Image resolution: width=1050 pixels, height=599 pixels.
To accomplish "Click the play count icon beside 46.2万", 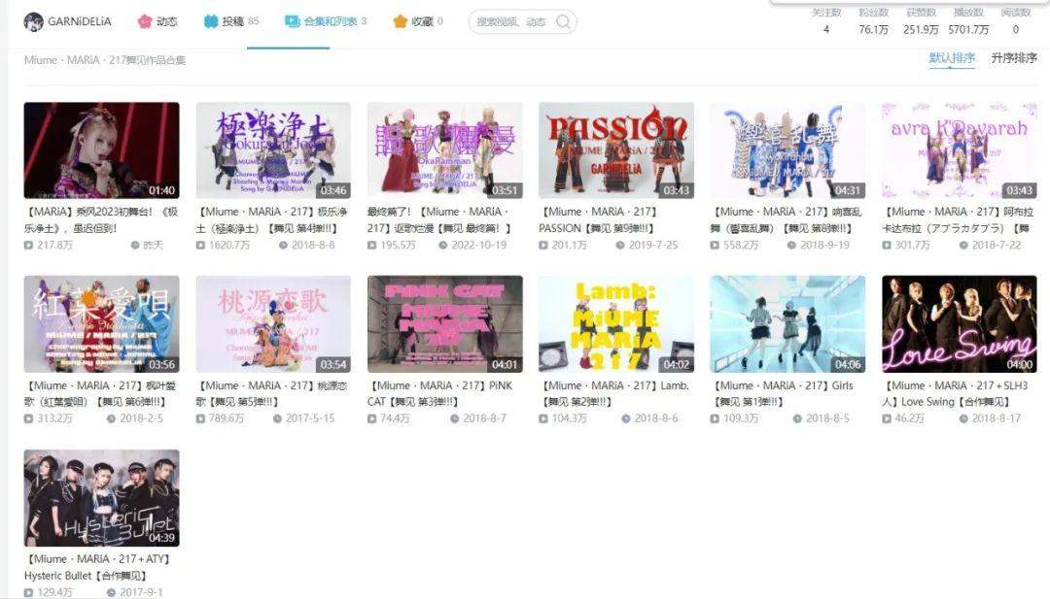I will 887,418.
